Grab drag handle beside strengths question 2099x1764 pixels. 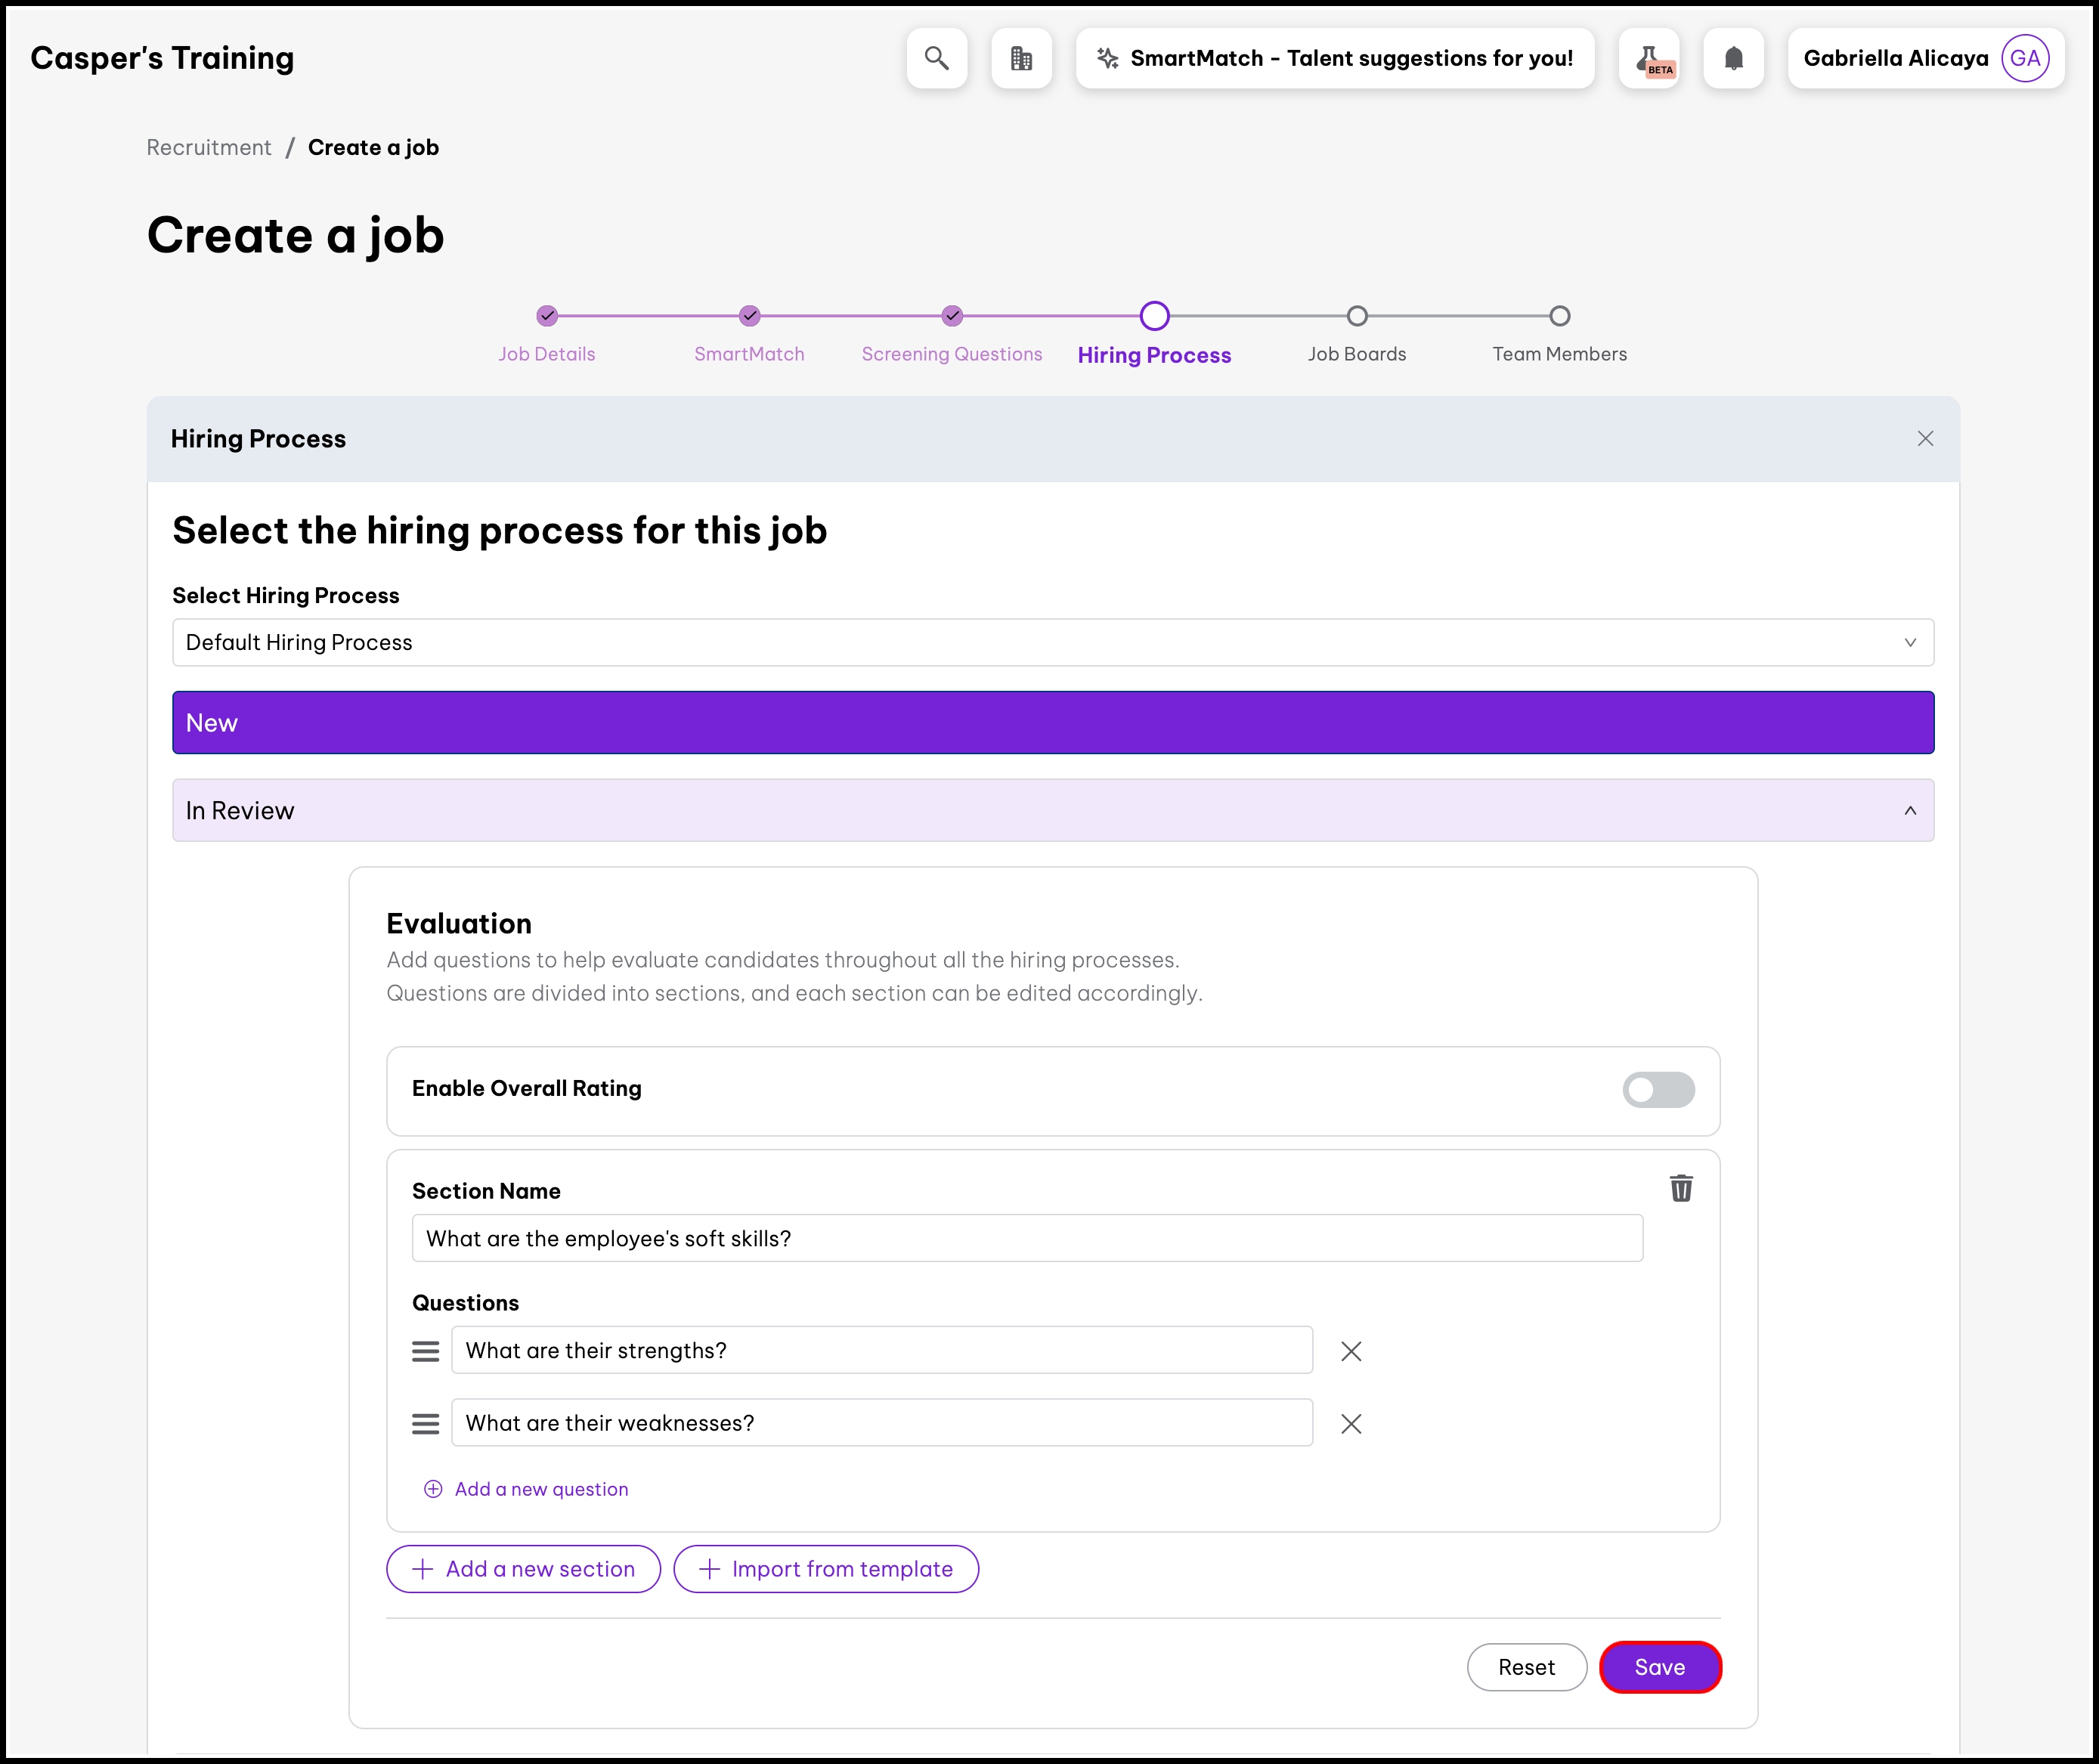tap(426, 1351)
